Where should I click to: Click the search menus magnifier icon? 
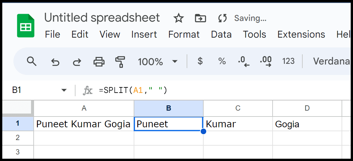(31, 61)
